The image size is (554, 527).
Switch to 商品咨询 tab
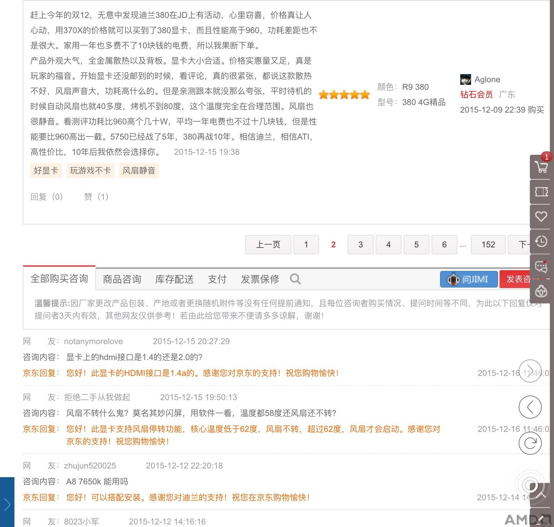[122, 279]
